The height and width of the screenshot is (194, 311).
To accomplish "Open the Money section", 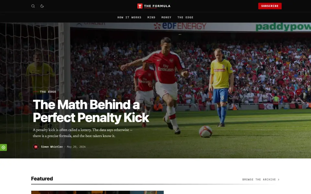I will 166,17.
